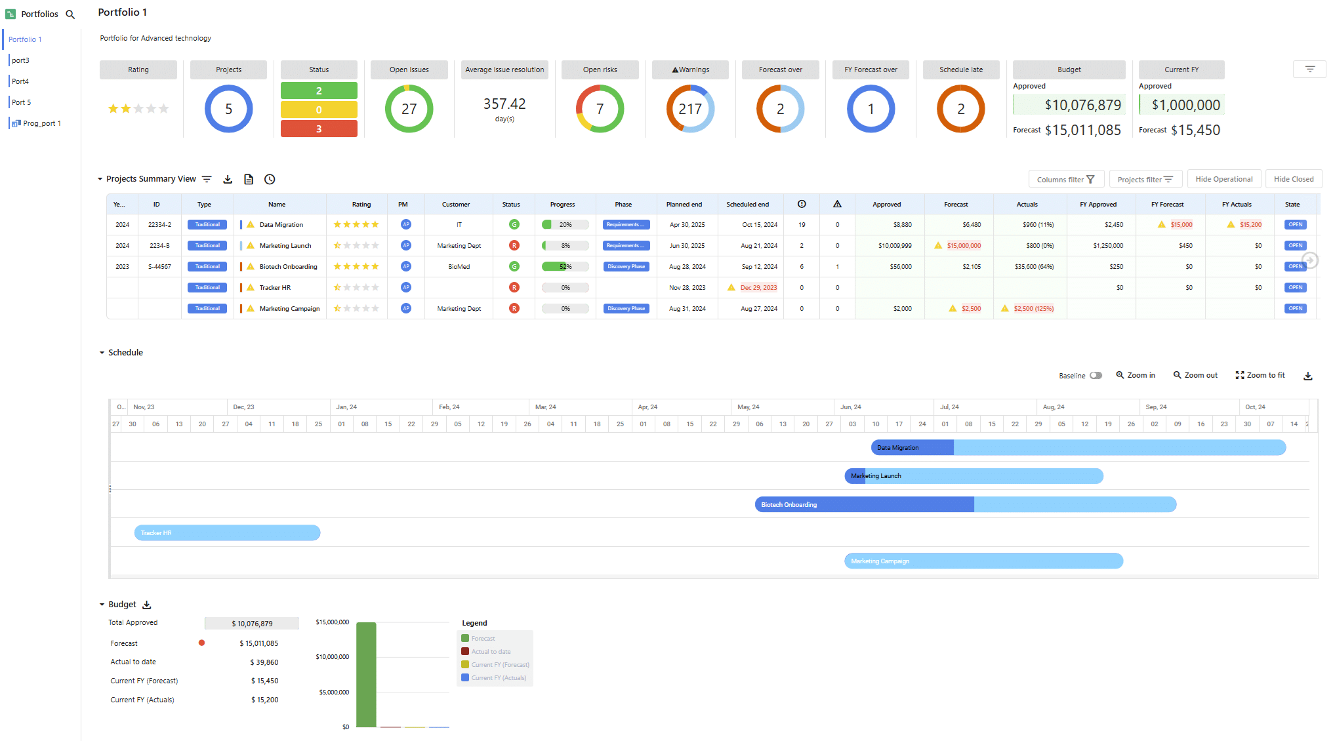This screenshot has height=741, width=1333.
Task: Click the red R status badge for Tracker HR
Action: pyautogui.click(x=514, y=287)
